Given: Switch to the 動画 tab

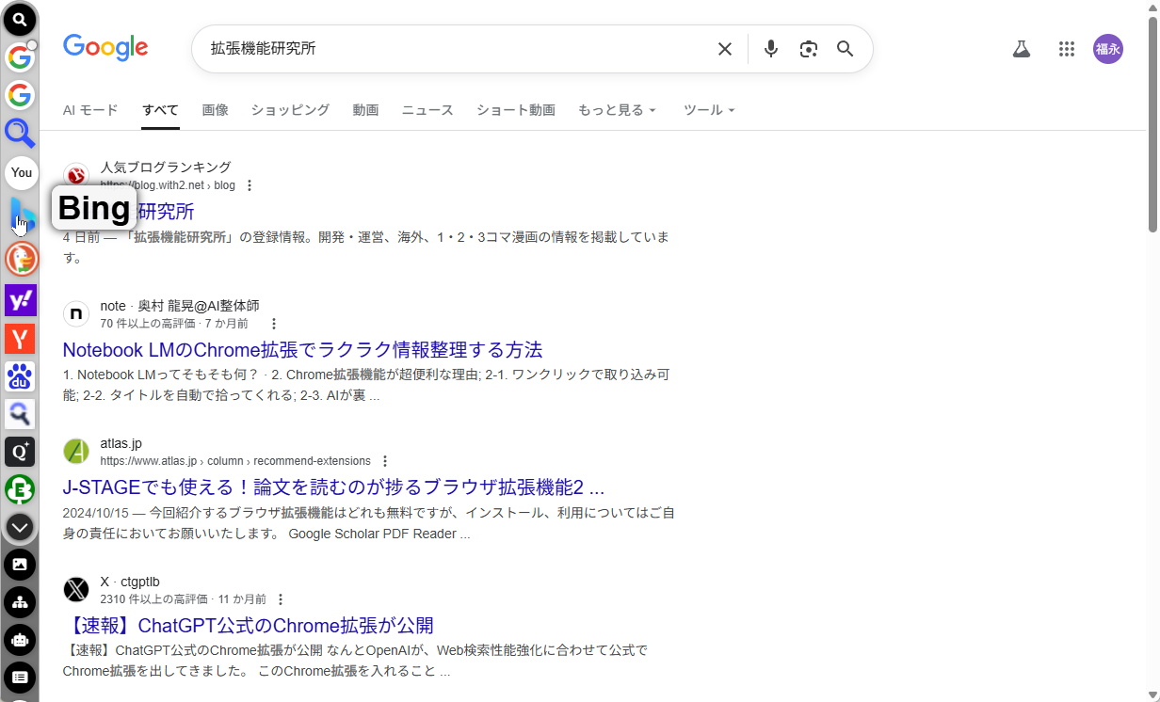Looking at the screenshot, I should [365, 110].
